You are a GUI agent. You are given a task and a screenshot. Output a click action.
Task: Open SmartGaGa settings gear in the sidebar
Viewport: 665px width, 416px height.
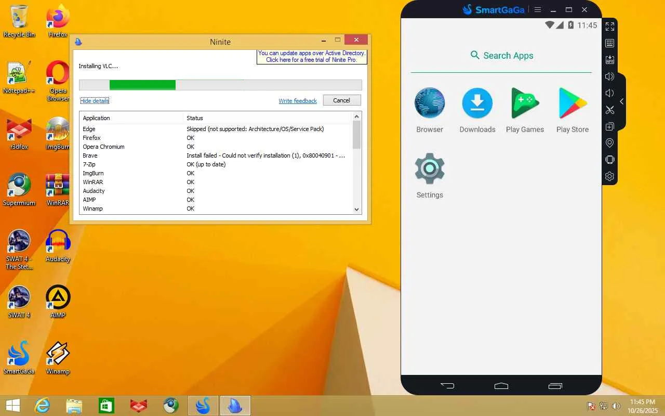pyautogui.click(x=610, y=176)
